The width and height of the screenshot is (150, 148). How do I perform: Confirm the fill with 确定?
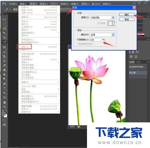click(x=127, y=15)
